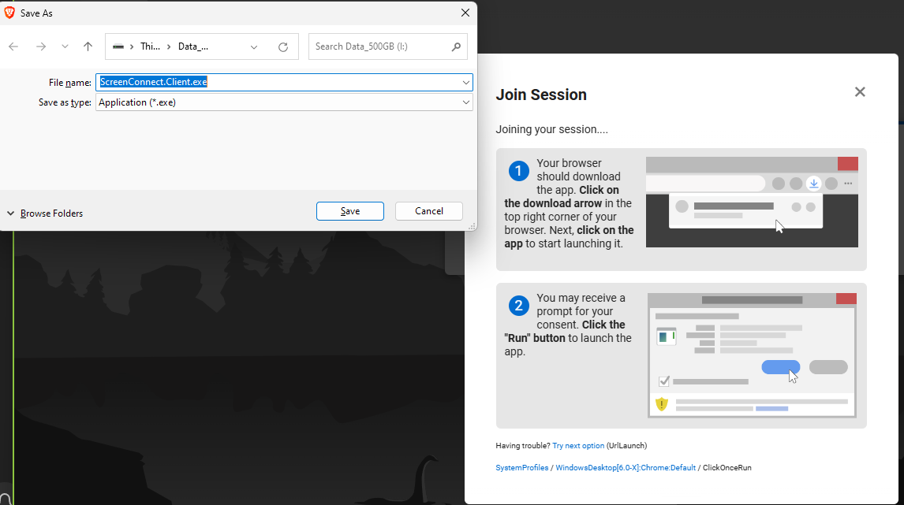Click 'Thi...' breadcrumb in address bar
The height and width of the screenshot is (505, 904).
coord(150,46)
